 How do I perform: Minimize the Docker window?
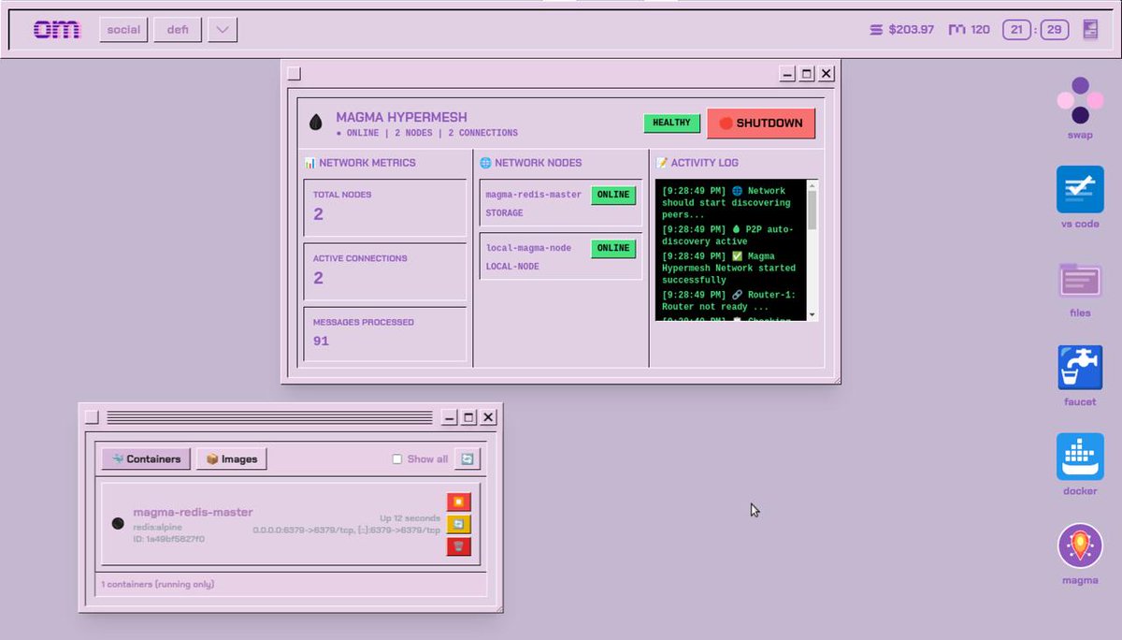450,417
